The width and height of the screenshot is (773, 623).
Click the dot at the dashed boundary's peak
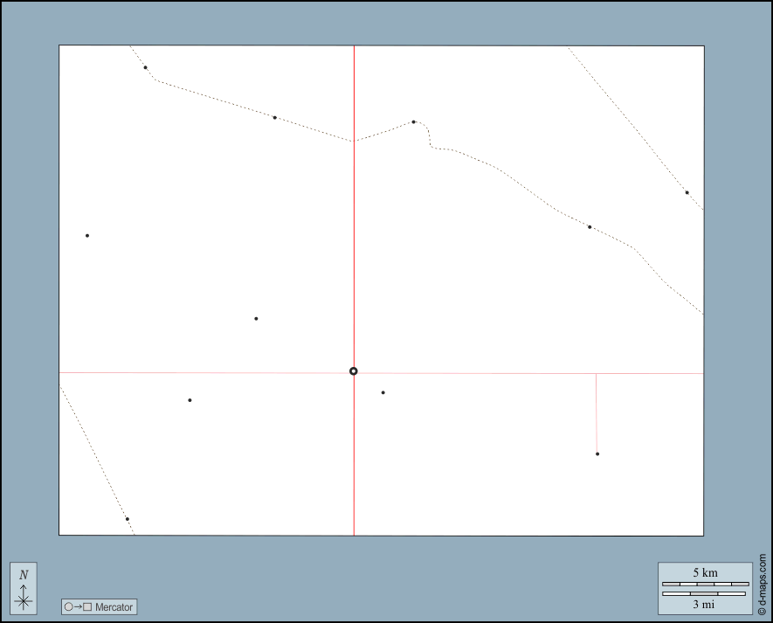tap(413, 121)
